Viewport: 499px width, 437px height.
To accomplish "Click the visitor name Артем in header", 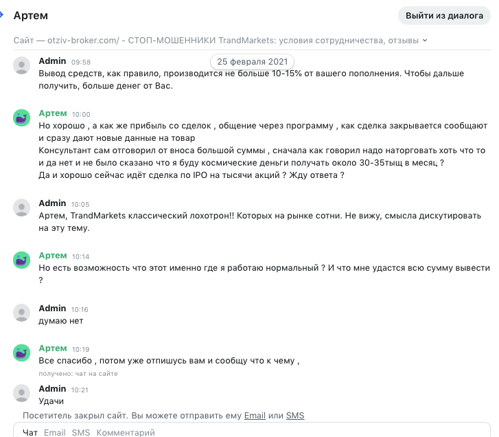I will [31, 15].
